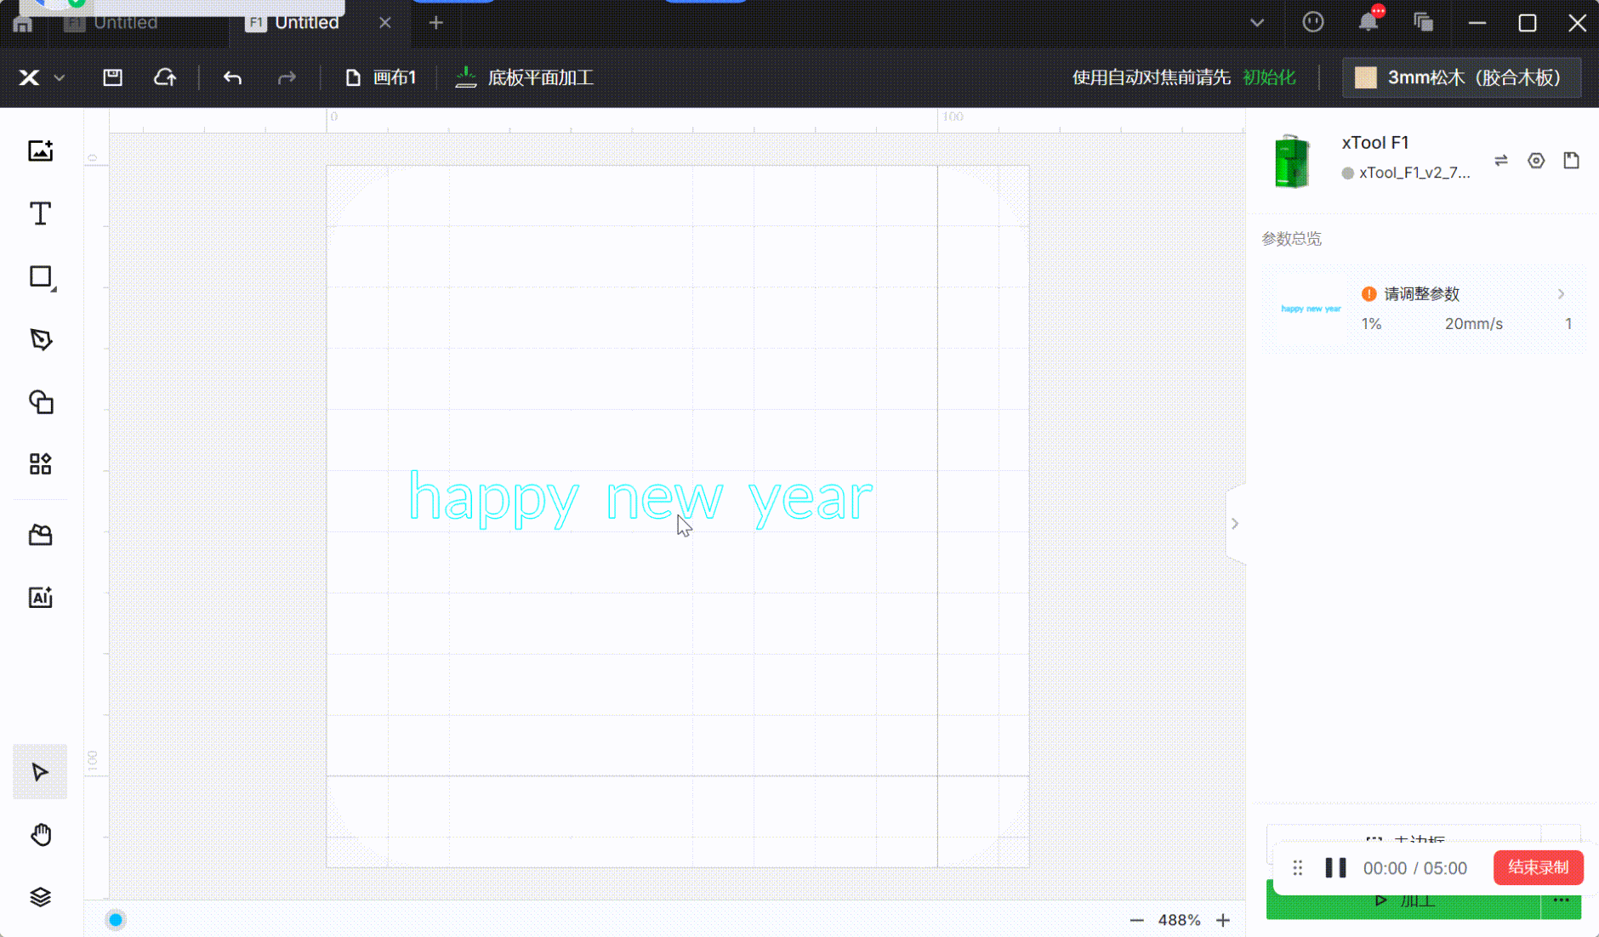Switch to the first Untitled tab
This screenshot has width=1599, height=937.
(x=124, y=23)
